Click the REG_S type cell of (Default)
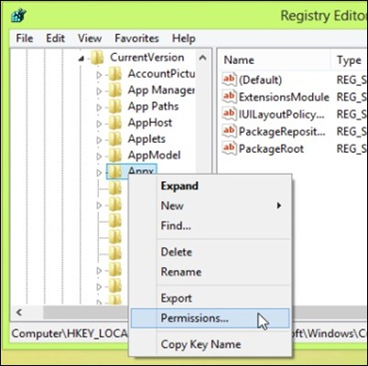 pyautogui.click(x=352, y=81)
